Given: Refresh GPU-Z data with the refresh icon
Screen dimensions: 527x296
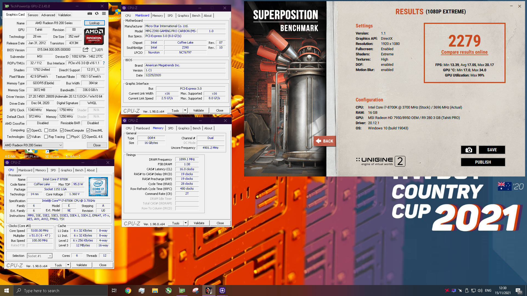Looking at the screenshot, I should (x=97, y=13).
